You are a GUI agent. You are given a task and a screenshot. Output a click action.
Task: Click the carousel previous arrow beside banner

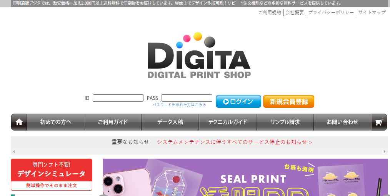pyautogui.click(x=103, y=195)
